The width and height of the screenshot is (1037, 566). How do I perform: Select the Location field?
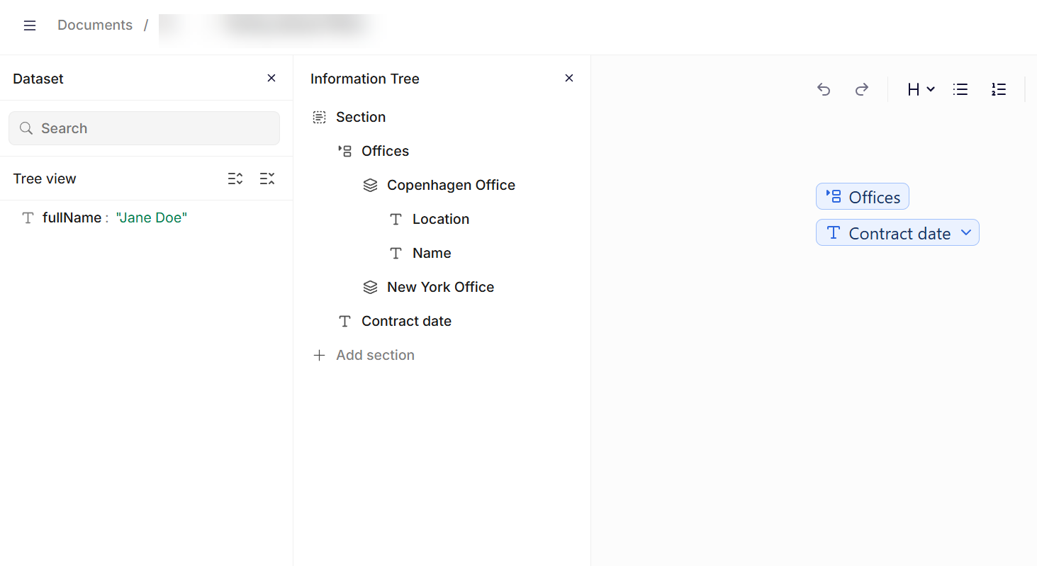pyautogui.click(x=442, y=220)
